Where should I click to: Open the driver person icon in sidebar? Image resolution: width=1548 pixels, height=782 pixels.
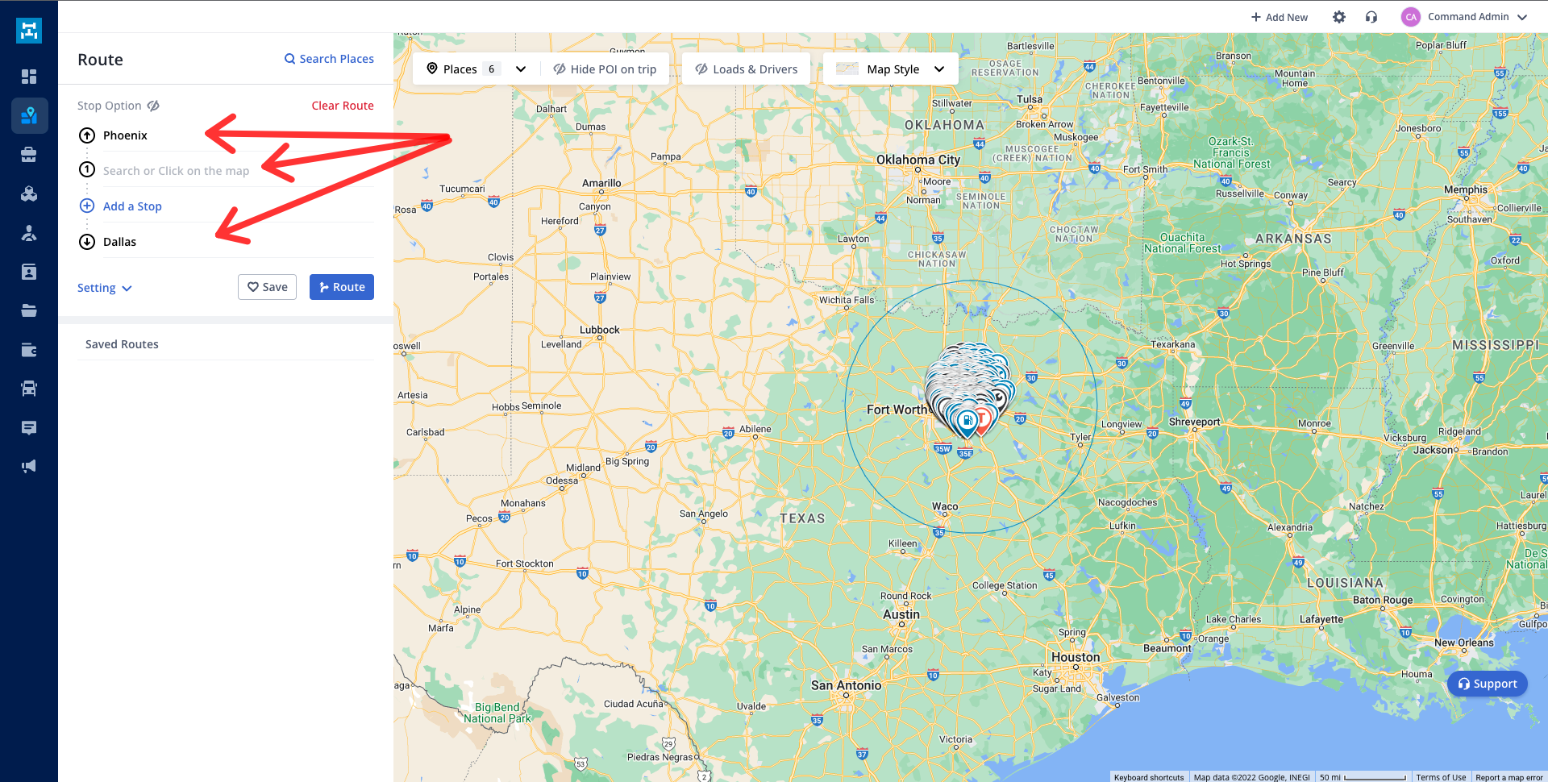[29, 233]
